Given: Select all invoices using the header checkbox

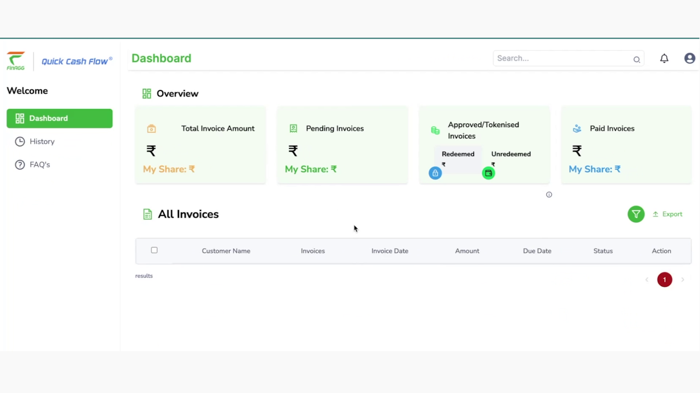Looking at the screenshot, I should click(154, 250).
